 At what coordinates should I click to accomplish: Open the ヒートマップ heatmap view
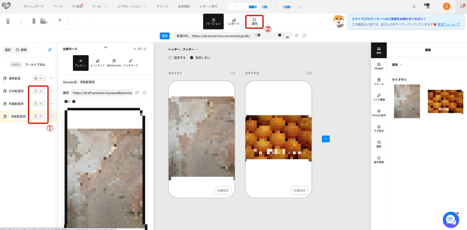click(97, 63)
